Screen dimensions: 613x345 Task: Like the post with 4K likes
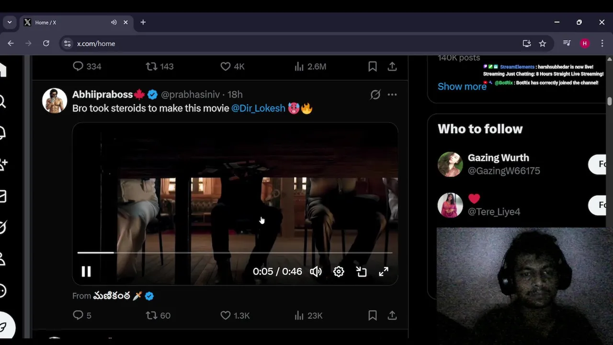pyautogui.click(x=233, y=67)
